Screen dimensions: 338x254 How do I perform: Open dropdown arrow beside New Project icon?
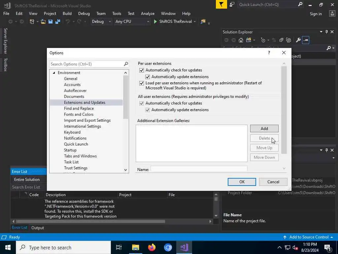pos(37,21)
